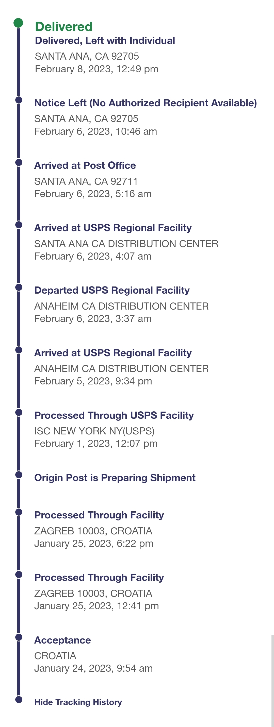
Task: Click Notice Left (No Authorized Recipient Available)
Action: click(146, 103)
